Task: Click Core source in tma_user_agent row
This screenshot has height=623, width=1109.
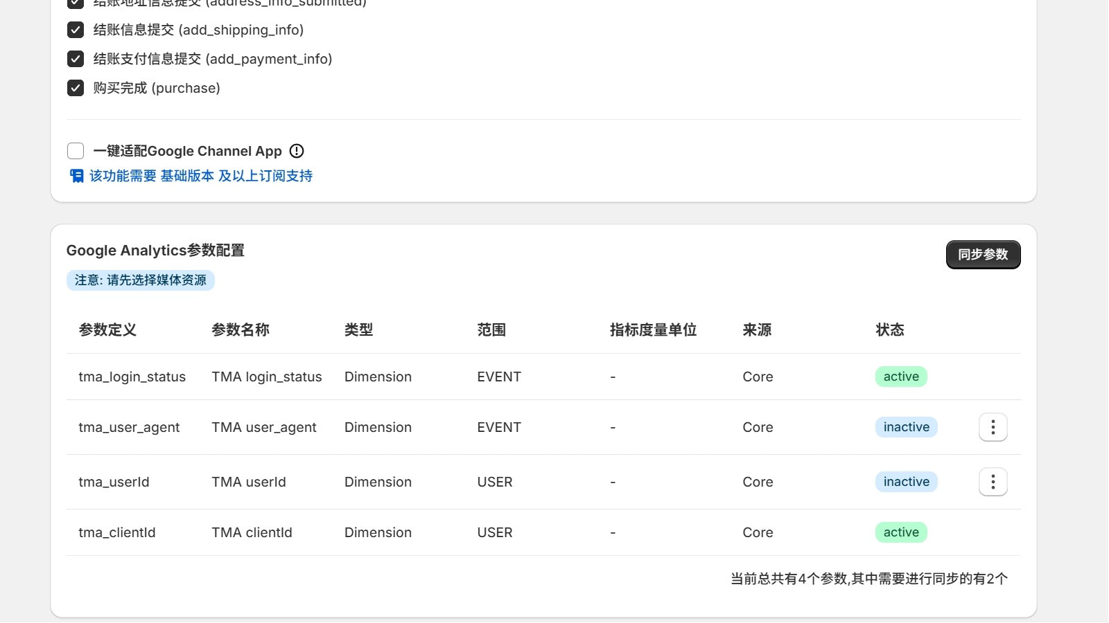Action: (758, 427)
